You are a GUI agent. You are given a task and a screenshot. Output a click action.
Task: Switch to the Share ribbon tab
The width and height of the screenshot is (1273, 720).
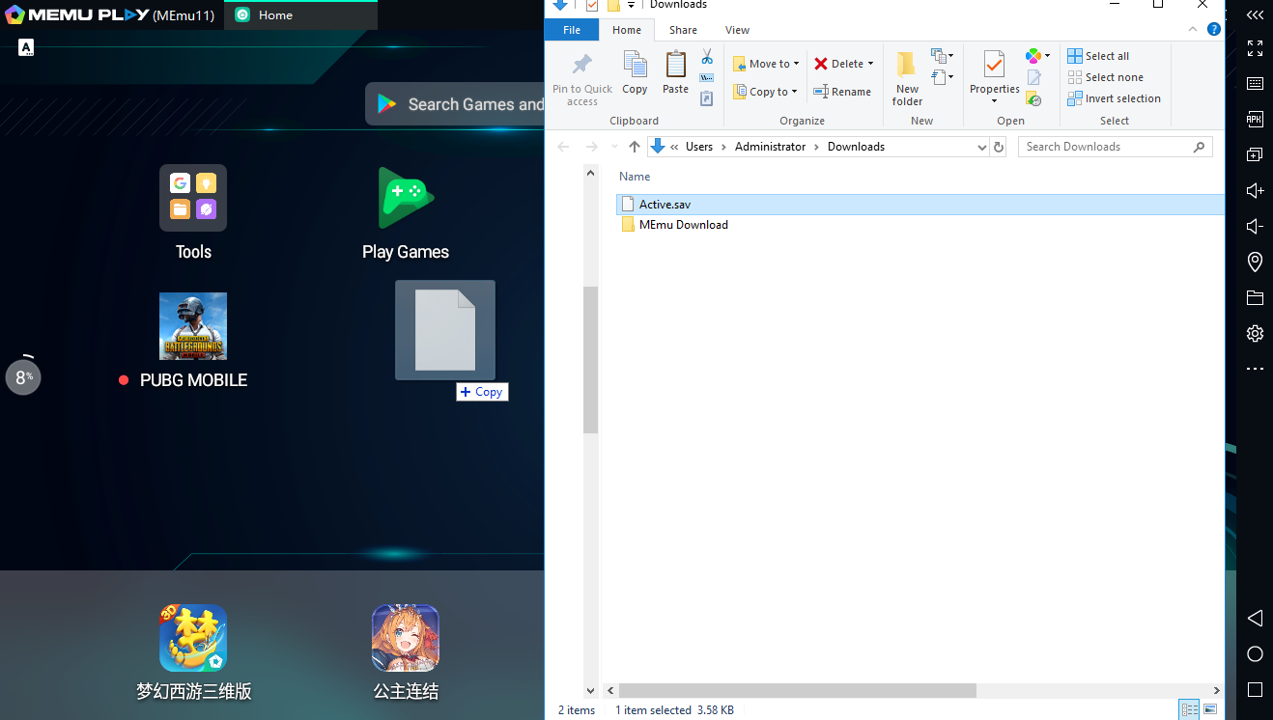coord(683,30)
